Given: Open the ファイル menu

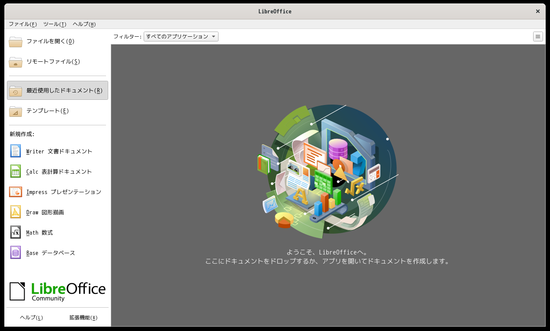Looking at the screenshot, I should tap(23, 24).
